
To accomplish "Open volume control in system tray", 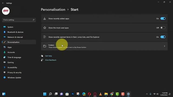I will 157,94.
